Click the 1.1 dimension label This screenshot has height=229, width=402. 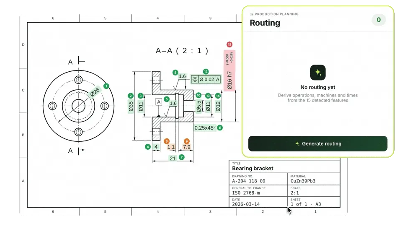171,147
